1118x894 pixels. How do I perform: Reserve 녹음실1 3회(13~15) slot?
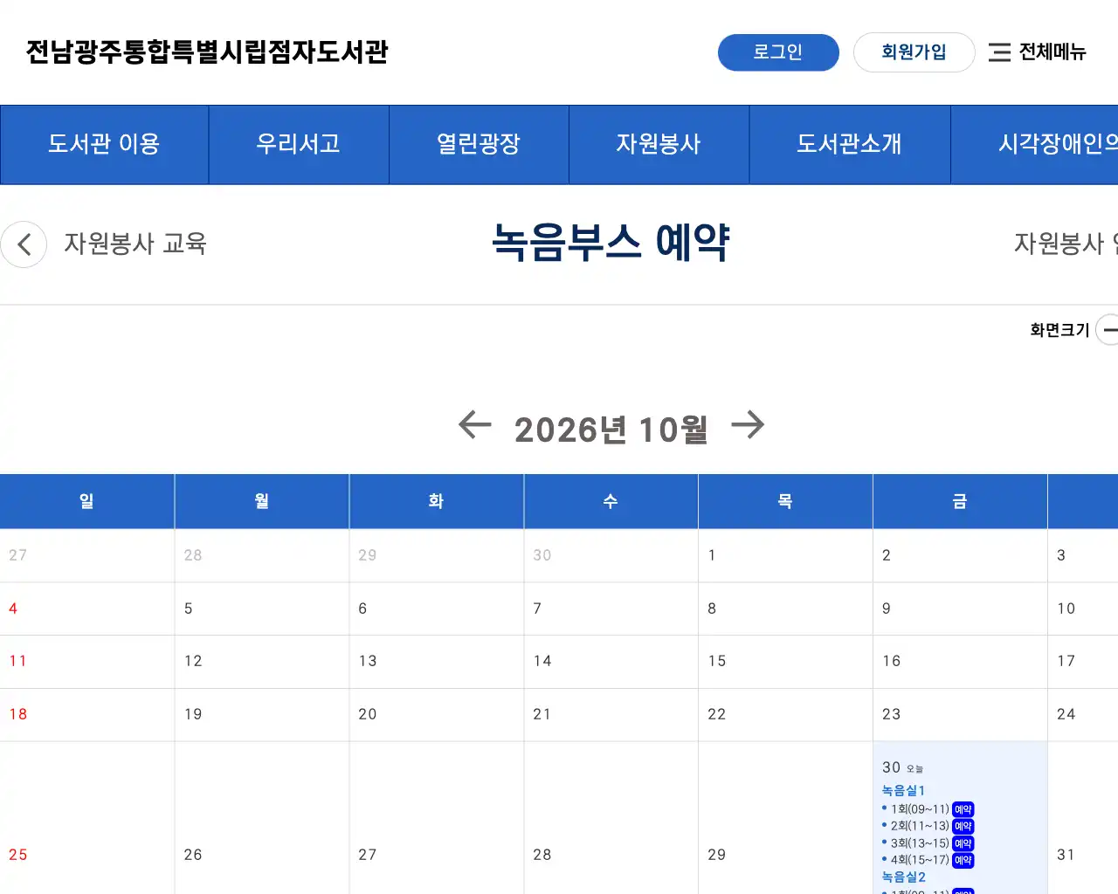[963, 843]
